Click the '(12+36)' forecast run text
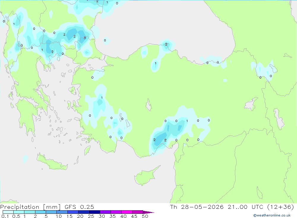Viewport: 297px width, 218px height. pyautogui.click(x=281, y=207)
